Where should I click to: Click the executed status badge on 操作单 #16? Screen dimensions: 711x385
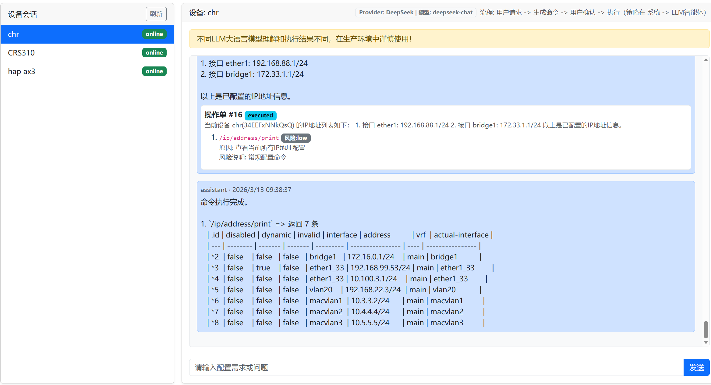260,116
